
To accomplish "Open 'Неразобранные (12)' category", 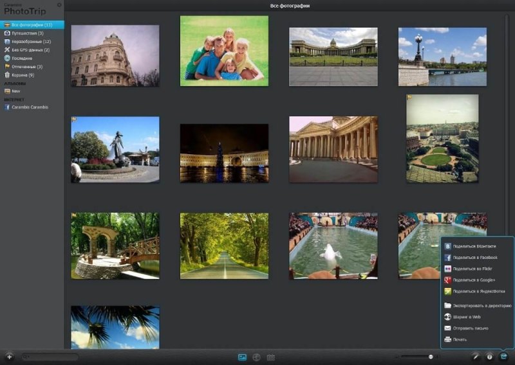I will click(x=32, y=42).
